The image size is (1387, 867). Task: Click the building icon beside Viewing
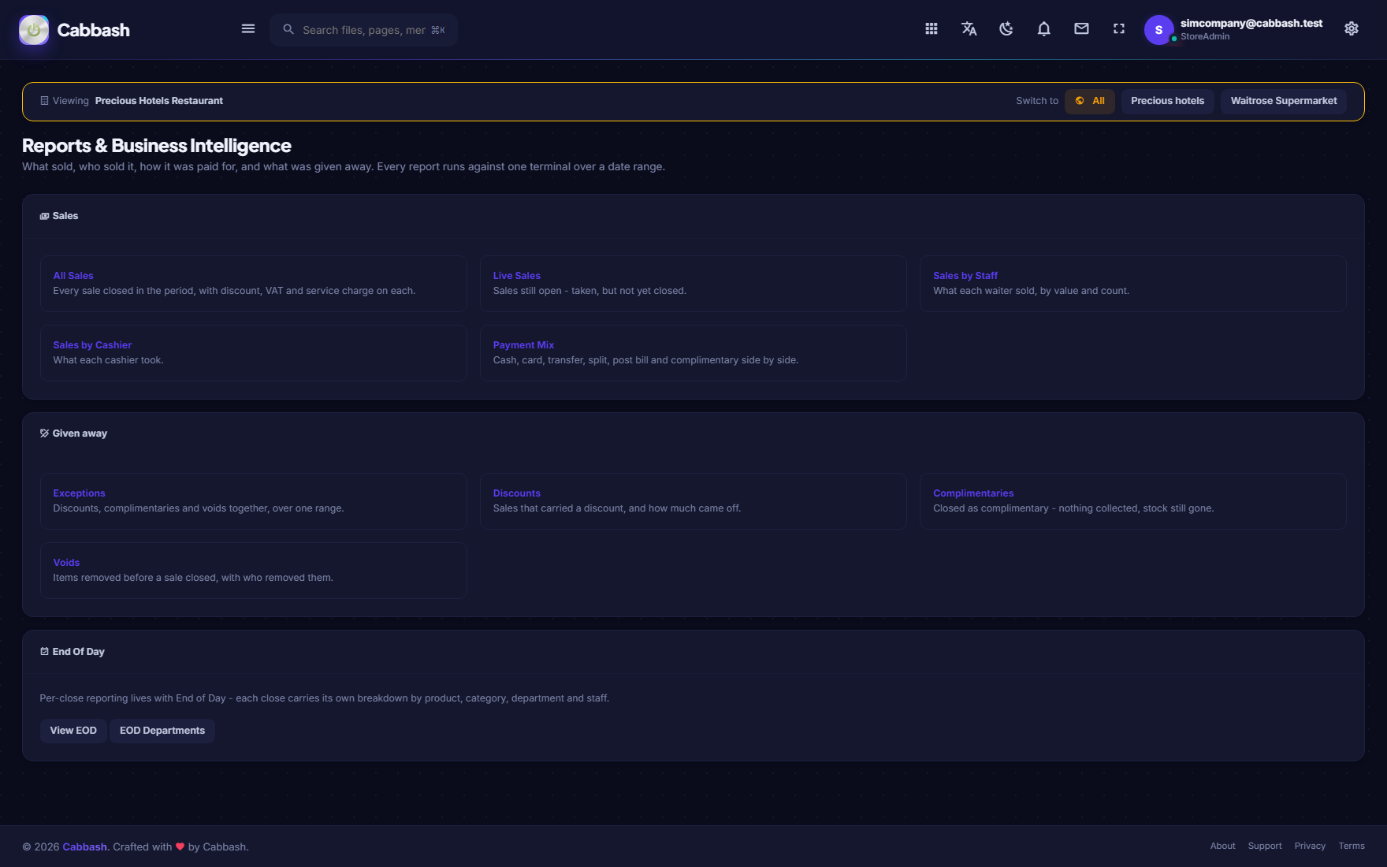[x=44, y=101]
